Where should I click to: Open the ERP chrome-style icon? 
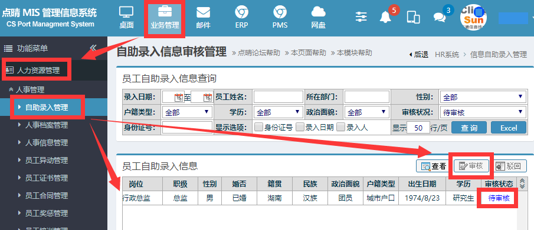241,13
